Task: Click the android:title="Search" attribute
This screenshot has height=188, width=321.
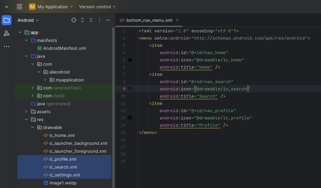Action: [189, 96]
